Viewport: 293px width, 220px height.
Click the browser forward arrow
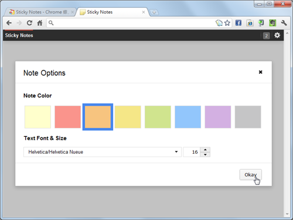pos(19,23)
